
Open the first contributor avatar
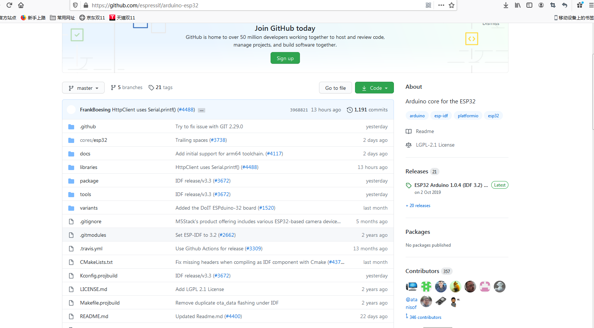412,287
